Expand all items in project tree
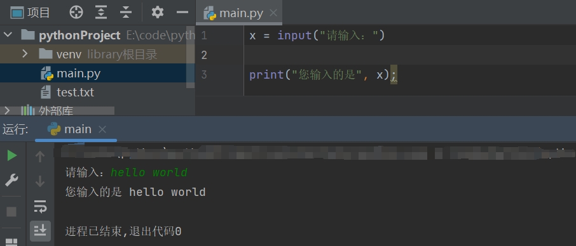This screenshot has width=576, height=246. (x=101, y=13)
